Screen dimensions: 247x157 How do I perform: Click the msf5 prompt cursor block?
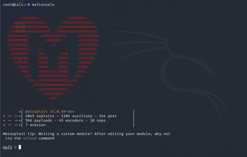pos(20,147)
